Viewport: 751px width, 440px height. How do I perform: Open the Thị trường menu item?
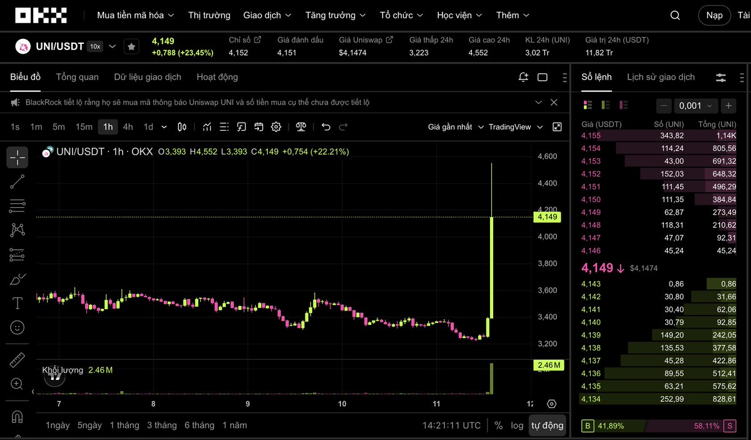coord(209,15)
